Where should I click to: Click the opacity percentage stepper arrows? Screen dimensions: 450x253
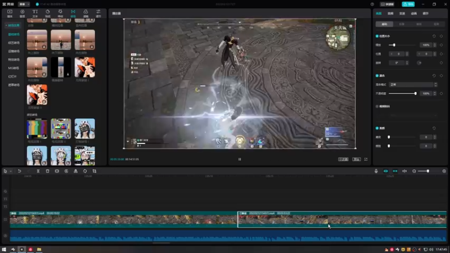click(434, 93)
